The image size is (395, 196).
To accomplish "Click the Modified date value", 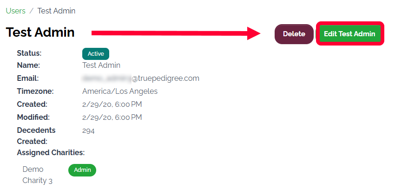I will (x=112, y=118).
